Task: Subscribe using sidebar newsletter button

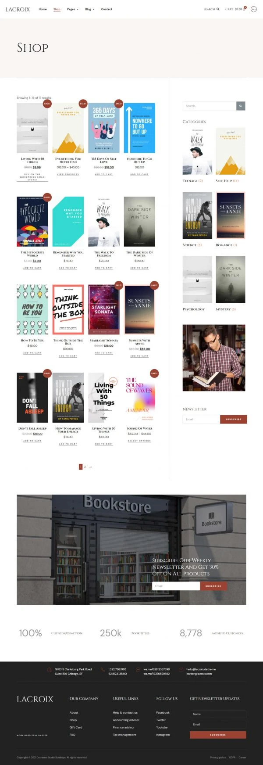Action: (234, 420)
